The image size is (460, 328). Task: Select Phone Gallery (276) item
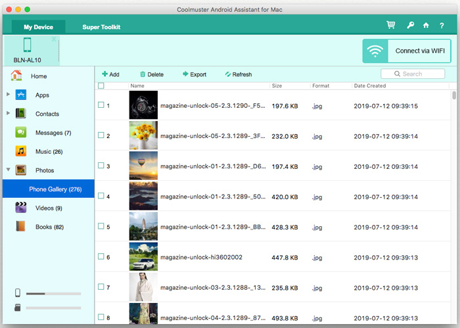pos(55,189)
